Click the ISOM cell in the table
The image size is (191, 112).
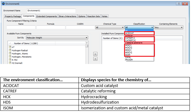[x=40, y=108]
